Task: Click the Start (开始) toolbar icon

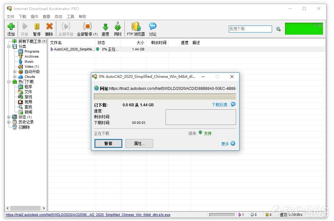Action: click(x=25, y=29)
